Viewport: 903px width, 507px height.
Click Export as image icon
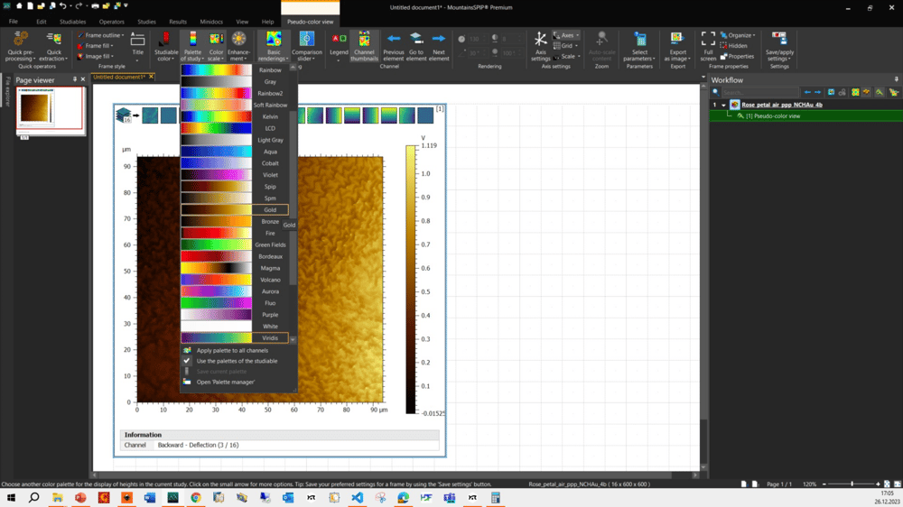click(x=677, y=39)
